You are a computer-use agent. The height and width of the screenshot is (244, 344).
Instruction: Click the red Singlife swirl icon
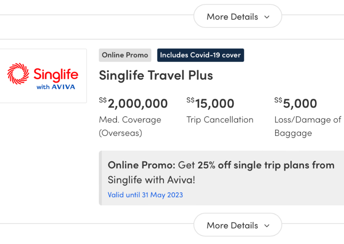(18, 74)
